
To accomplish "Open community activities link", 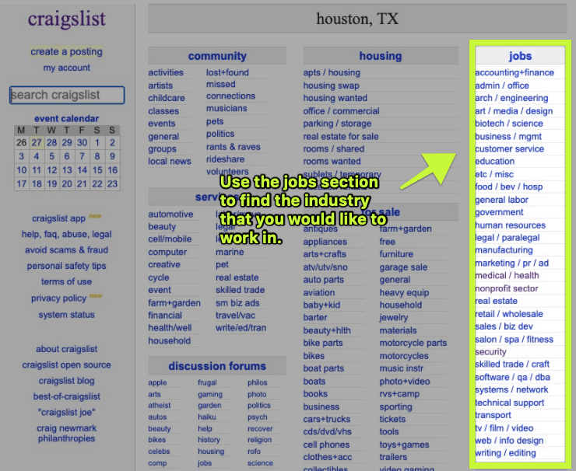I will point(166,72).
